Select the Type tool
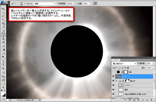Screen dimensions: 156x102 pos(3,65)
